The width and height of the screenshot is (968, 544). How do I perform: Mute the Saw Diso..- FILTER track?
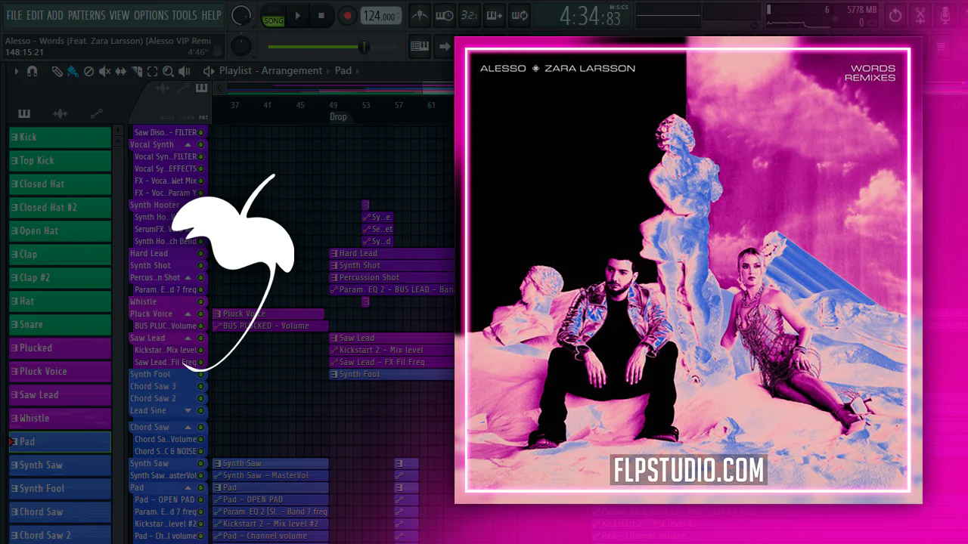pos(200,133)
